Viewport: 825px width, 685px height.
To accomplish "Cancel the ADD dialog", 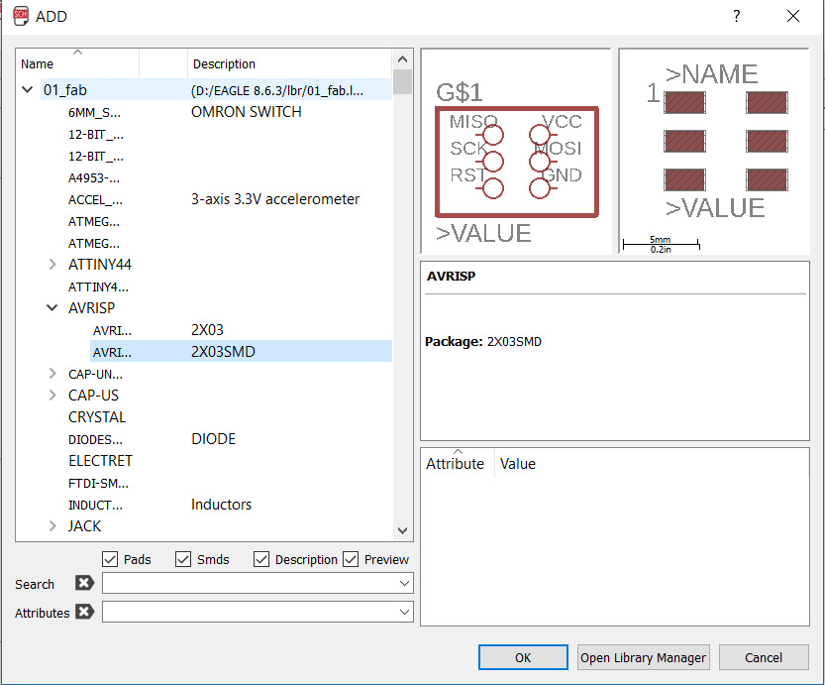I will pyautogui.click(x=764, y=657).
